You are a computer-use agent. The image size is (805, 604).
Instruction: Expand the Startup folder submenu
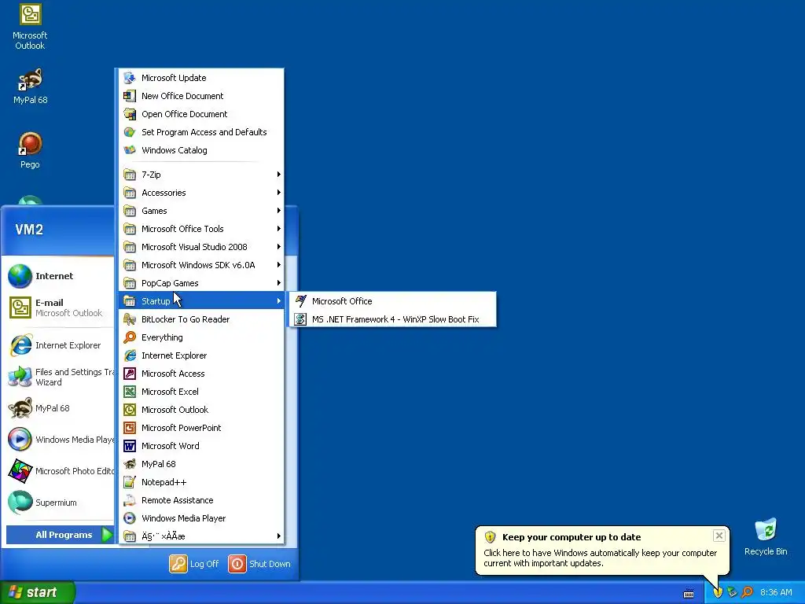(201, 301)
